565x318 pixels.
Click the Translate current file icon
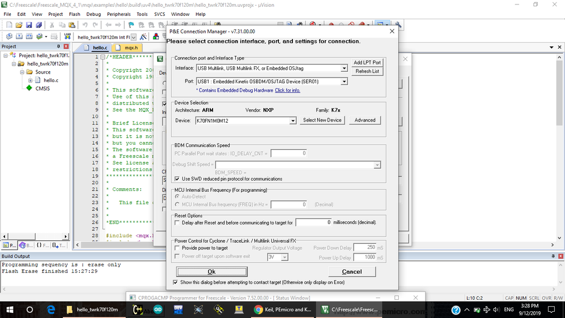coord(9,36)
